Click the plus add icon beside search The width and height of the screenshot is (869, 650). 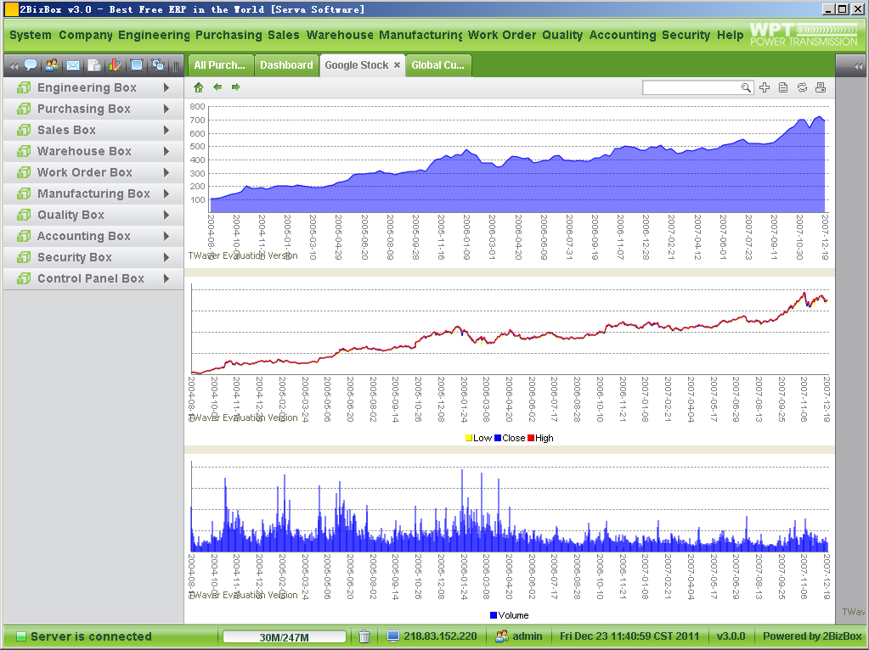coord(765,87)
